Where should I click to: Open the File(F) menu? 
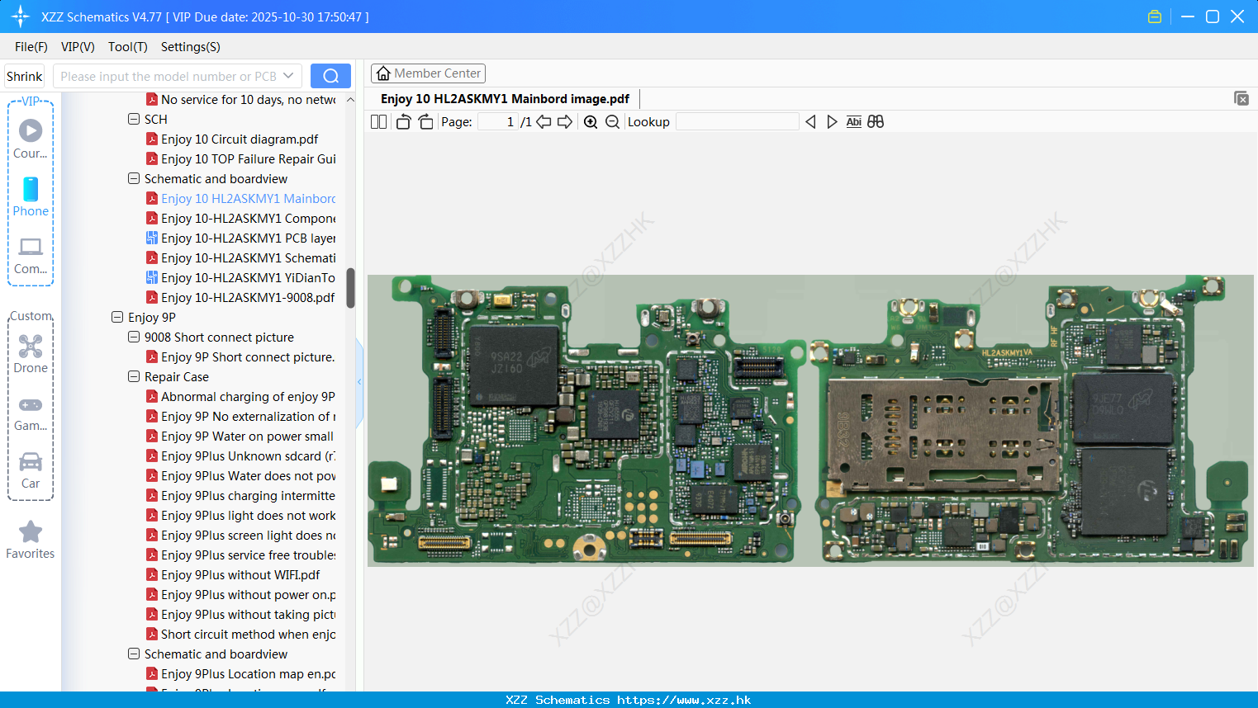[31, 47]
